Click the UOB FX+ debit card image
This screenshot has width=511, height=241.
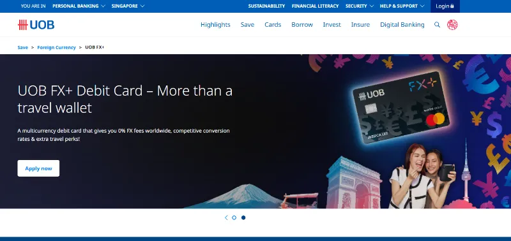[401, 107]
